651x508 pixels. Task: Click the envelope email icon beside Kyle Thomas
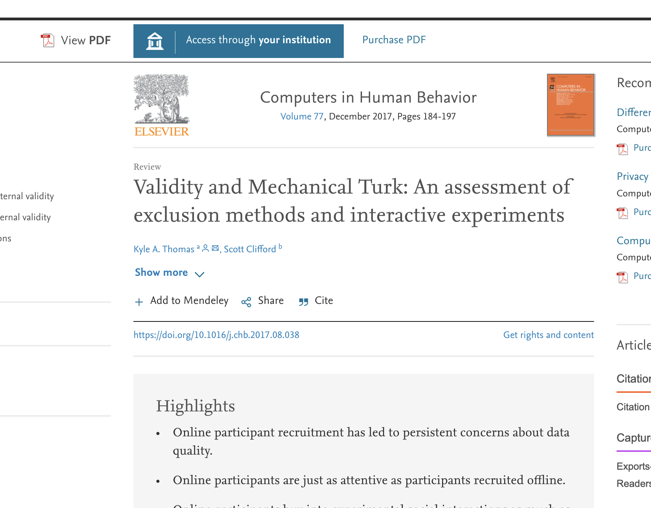tap(215, 248)
